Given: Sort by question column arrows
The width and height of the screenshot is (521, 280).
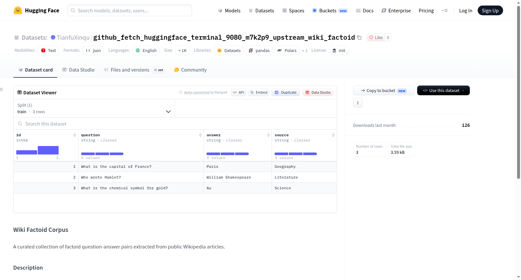Looking at the screenshot, I should (x=200, y=135).
